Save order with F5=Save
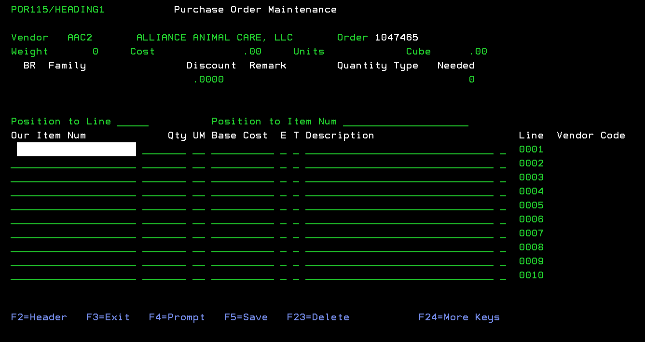This screenshot has height=342, width=645. point(246,317)
